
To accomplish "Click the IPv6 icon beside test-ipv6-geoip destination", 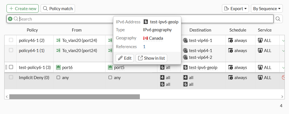I will point(186,68).
